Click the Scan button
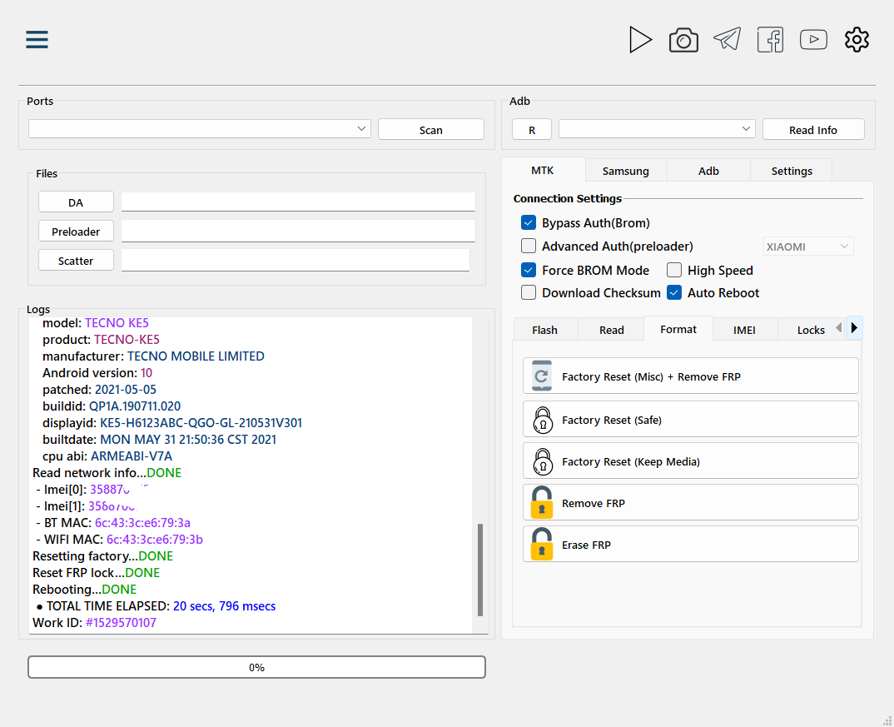The height and width of the screenshot is (727, 894). (x=431, y=129)
